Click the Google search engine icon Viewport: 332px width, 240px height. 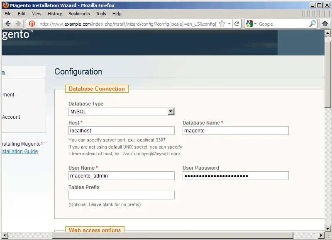pyautogui.click(x=250, y=24)
